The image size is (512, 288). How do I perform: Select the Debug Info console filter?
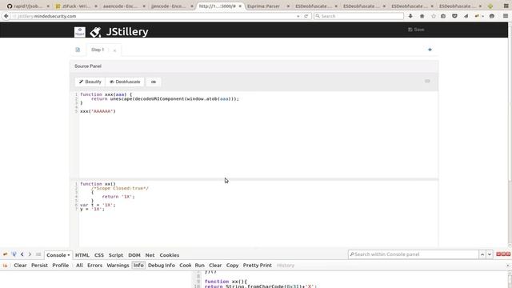pyautogui.click(x=162, y=265)
